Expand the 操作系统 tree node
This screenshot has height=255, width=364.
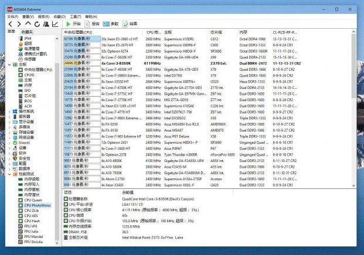pyautogui.click(x=9, y=112)
